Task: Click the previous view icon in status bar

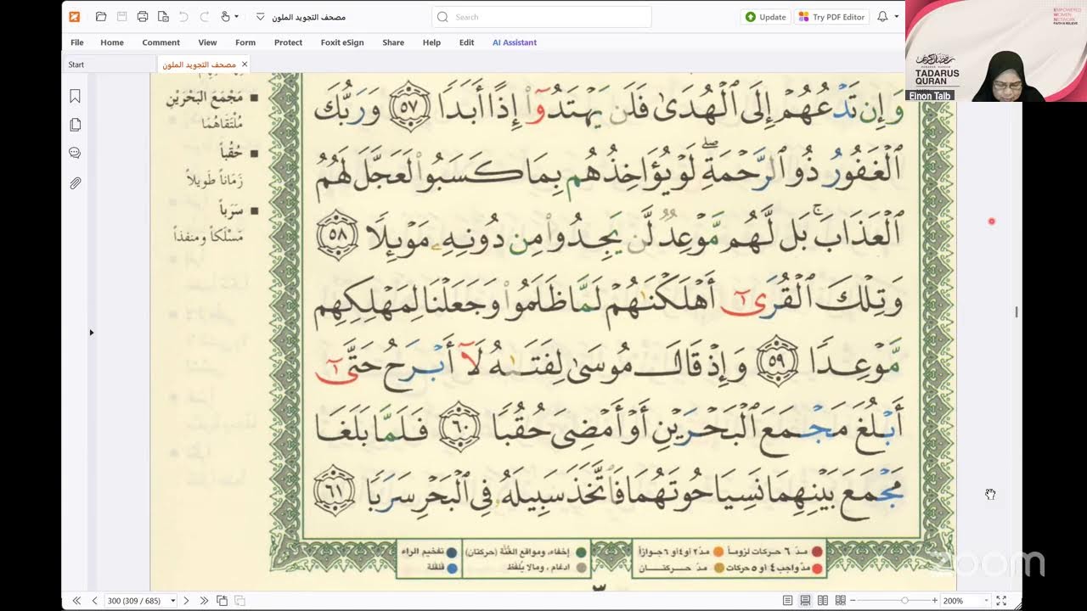Action: pyautogui.click(x=222, y=601)
